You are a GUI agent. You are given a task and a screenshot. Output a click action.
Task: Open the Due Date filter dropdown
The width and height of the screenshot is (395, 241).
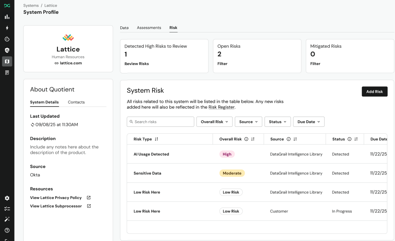(309, 121)
